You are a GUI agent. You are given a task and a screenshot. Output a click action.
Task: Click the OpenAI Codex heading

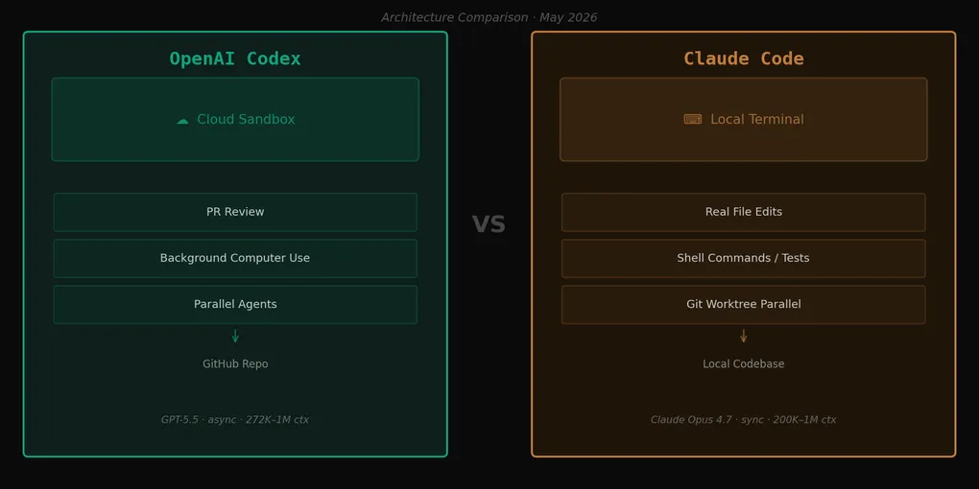coord(235,58)
